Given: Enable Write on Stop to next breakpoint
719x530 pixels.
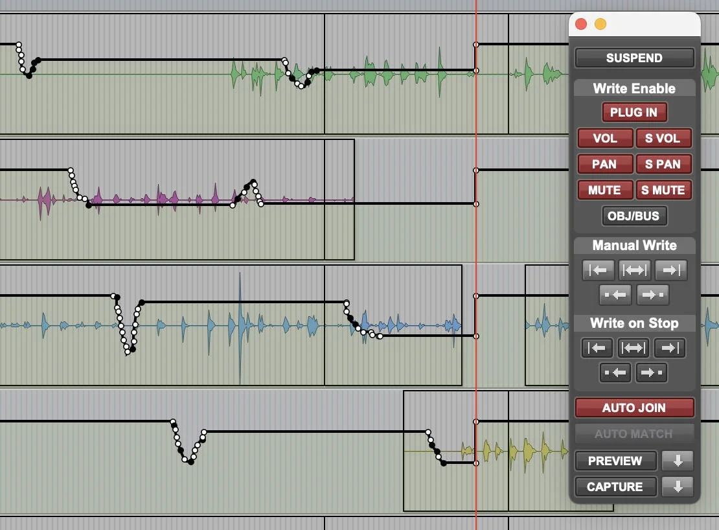Looking at the screenshot, I should [652, 373].
